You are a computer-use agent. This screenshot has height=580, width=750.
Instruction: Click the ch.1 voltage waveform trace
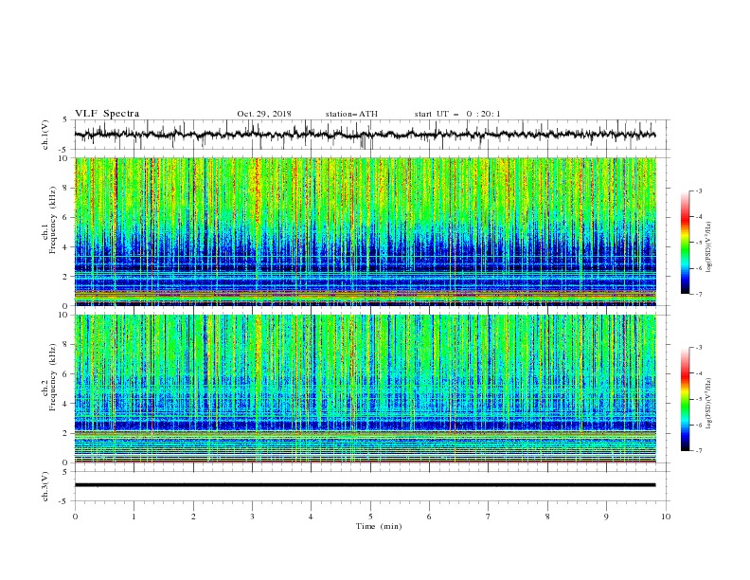[x=365, y=135]
